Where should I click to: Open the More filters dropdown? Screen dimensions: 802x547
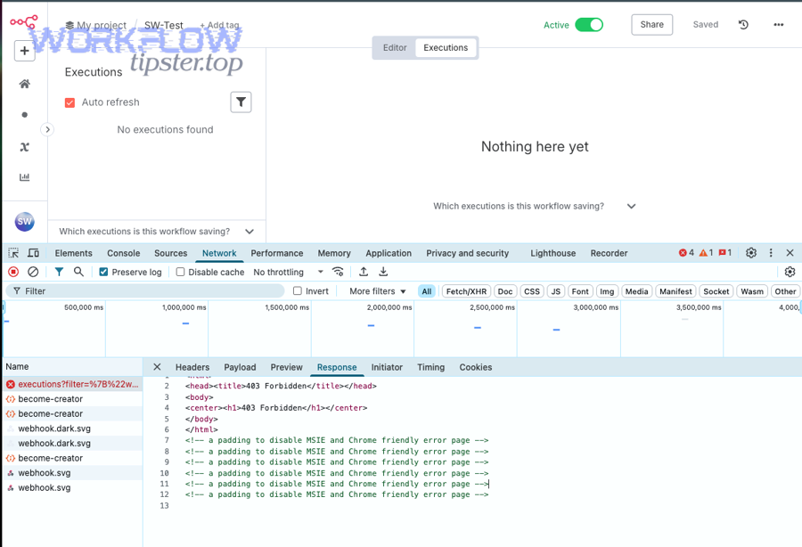[x=378, y=291]
